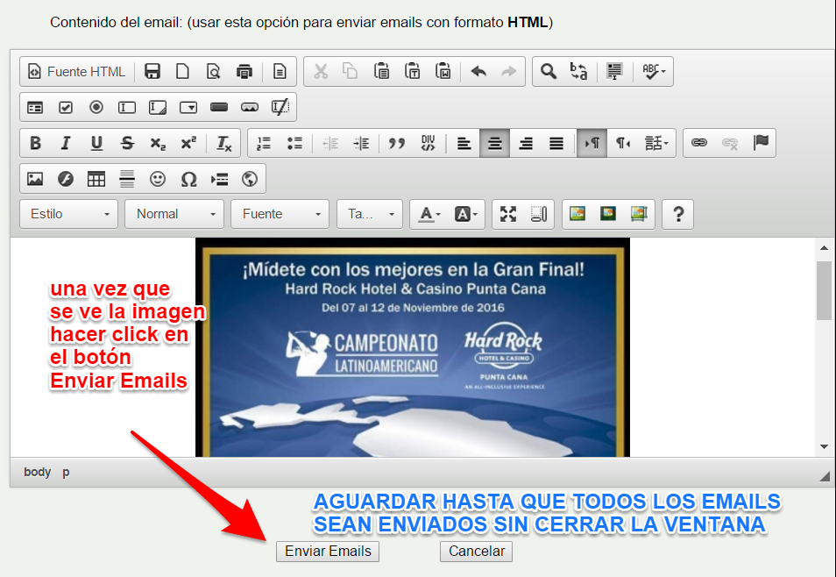The height and width of the screenshot is (577, 836).
Task: Apply block quote
Action: point(397,143)
